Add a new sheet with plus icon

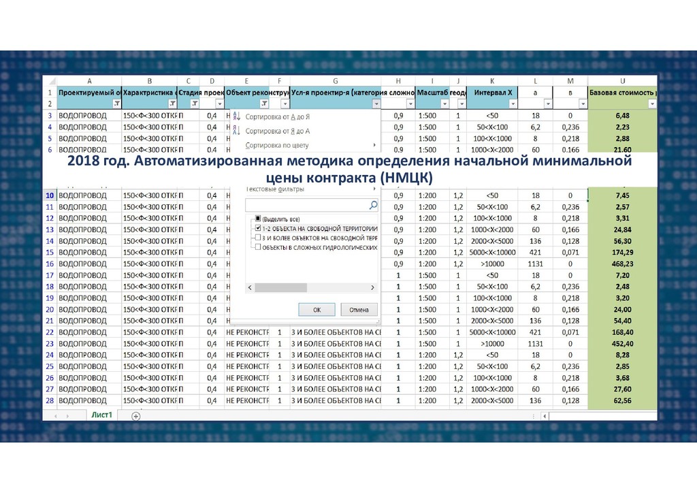coord(136,416)
